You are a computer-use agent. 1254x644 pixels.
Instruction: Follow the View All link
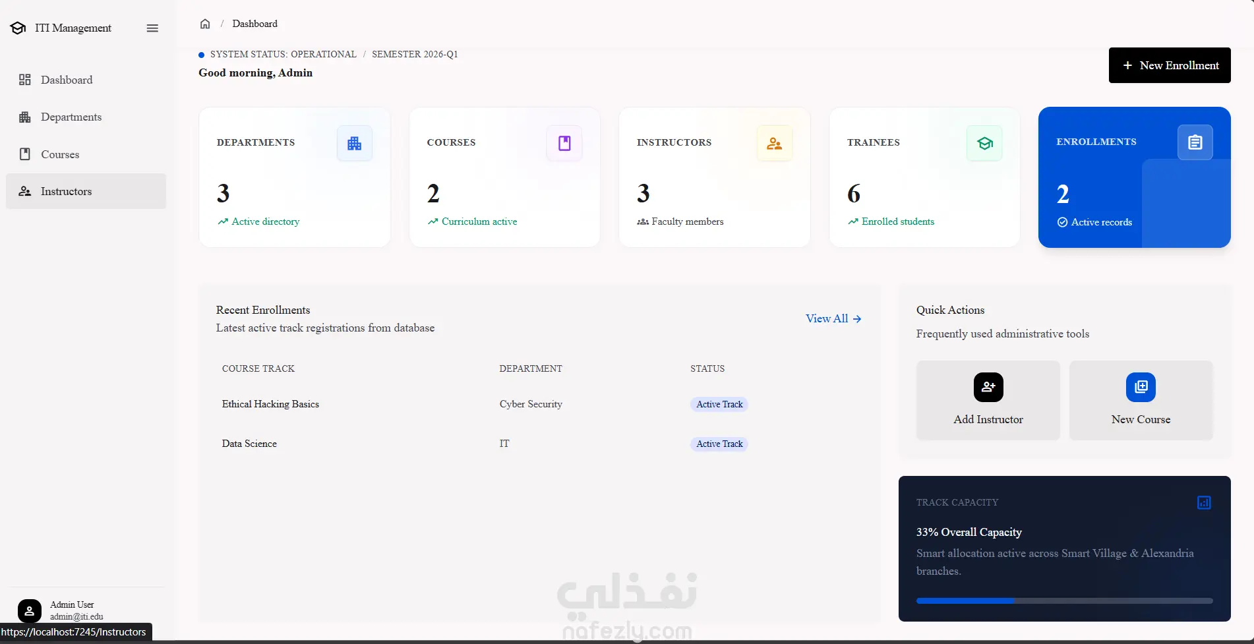coord(833,318)
